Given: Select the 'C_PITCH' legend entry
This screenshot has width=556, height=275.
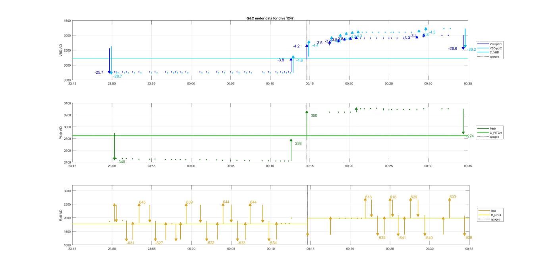Looking at the screenshot, I should pos(496,133).
